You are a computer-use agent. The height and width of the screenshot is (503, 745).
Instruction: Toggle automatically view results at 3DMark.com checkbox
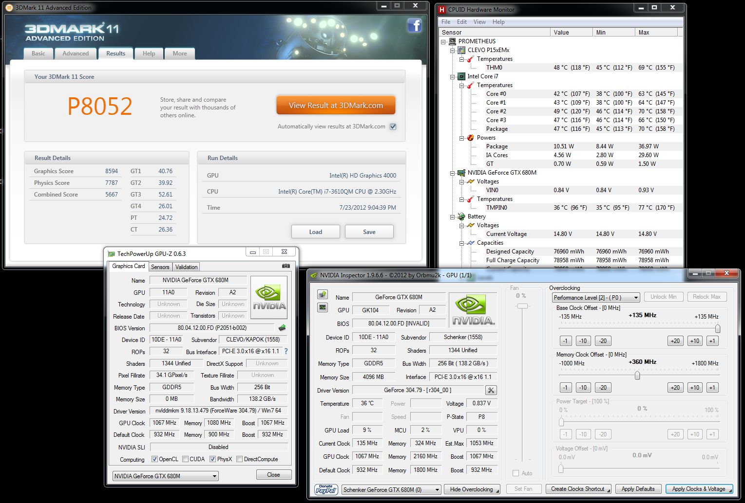click(393, 126)
